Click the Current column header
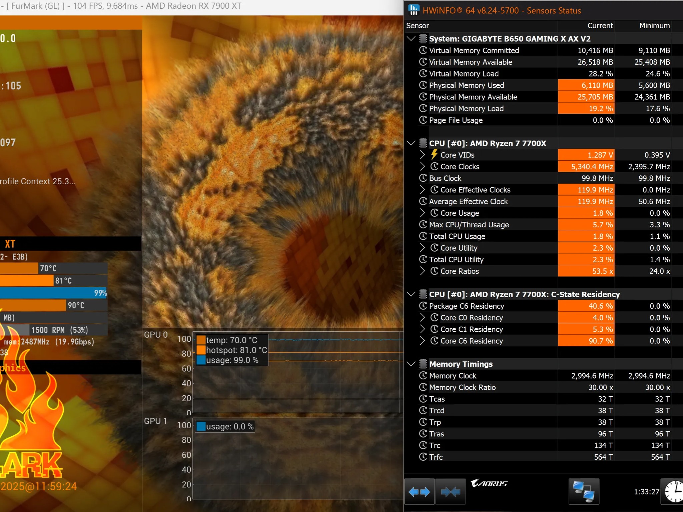Image resolution: width=683 pixels, height=512 pixels. 586,26
